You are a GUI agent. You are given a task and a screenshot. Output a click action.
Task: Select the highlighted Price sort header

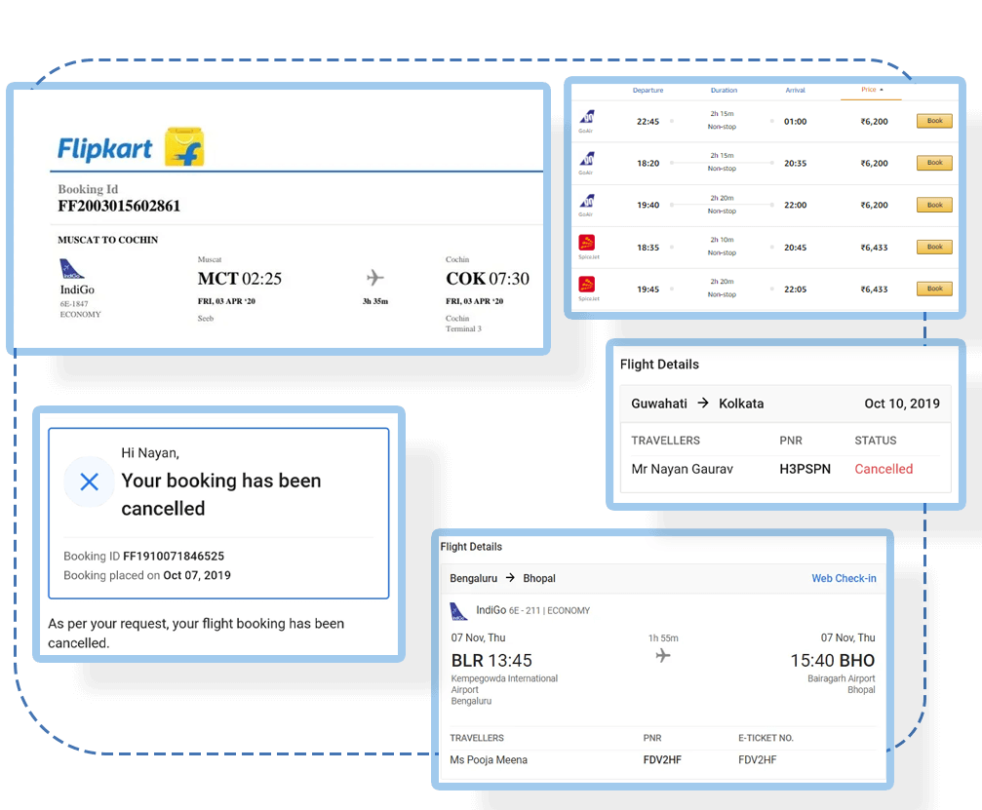tap(872, 90)
